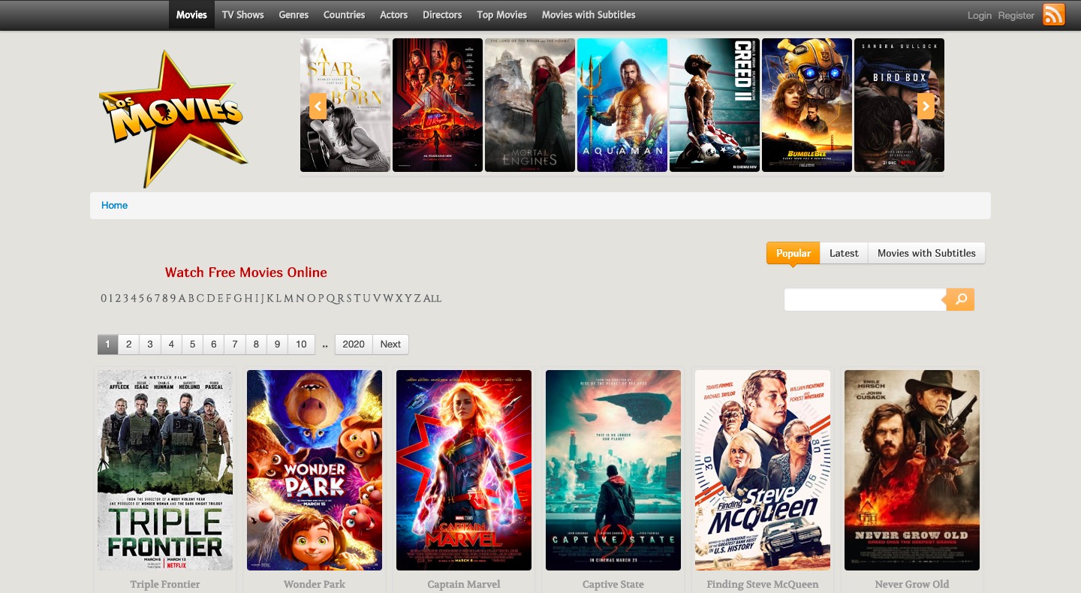Click Watch Free Movies Online heading
The width and height of the screenshot is (1081, 593).
pos(246,272)
